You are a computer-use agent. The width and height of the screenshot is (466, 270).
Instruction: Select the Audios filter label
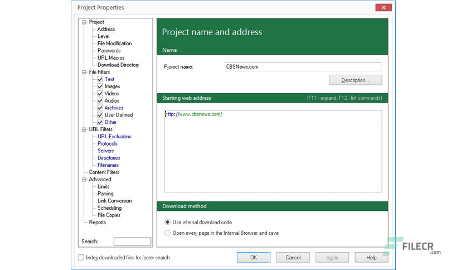click(111, 100)
